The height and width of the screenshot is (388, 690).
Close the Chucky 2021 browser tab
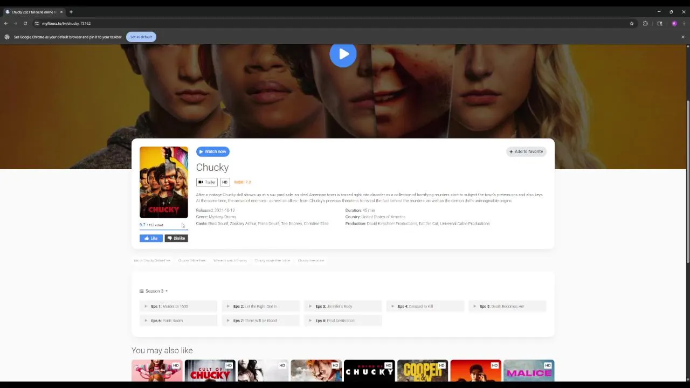(x=61, y=12)
